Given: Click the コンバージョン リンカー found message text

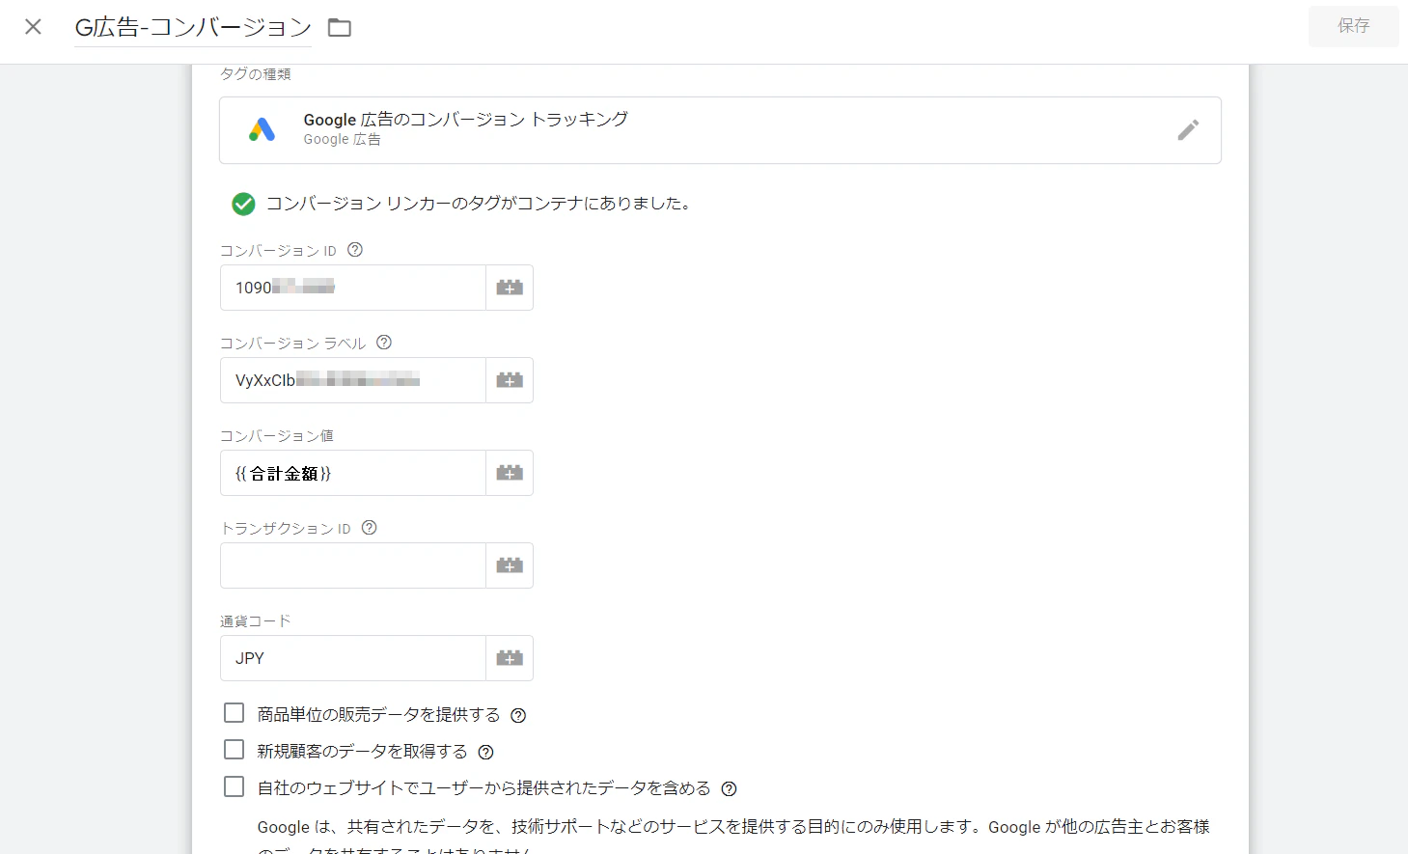Looking at the screenshot, I should coord(481,204).
